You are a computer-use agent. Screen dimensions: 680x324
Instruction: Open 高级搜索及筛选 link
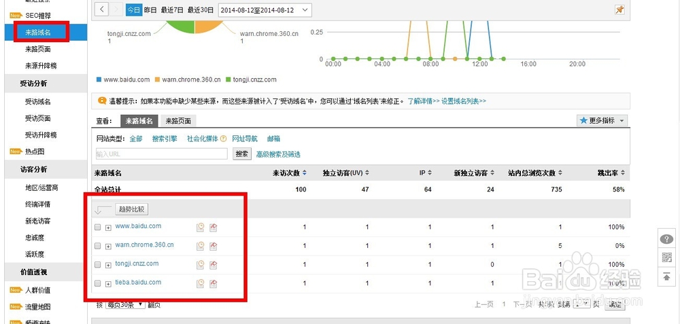pos(278,154)
